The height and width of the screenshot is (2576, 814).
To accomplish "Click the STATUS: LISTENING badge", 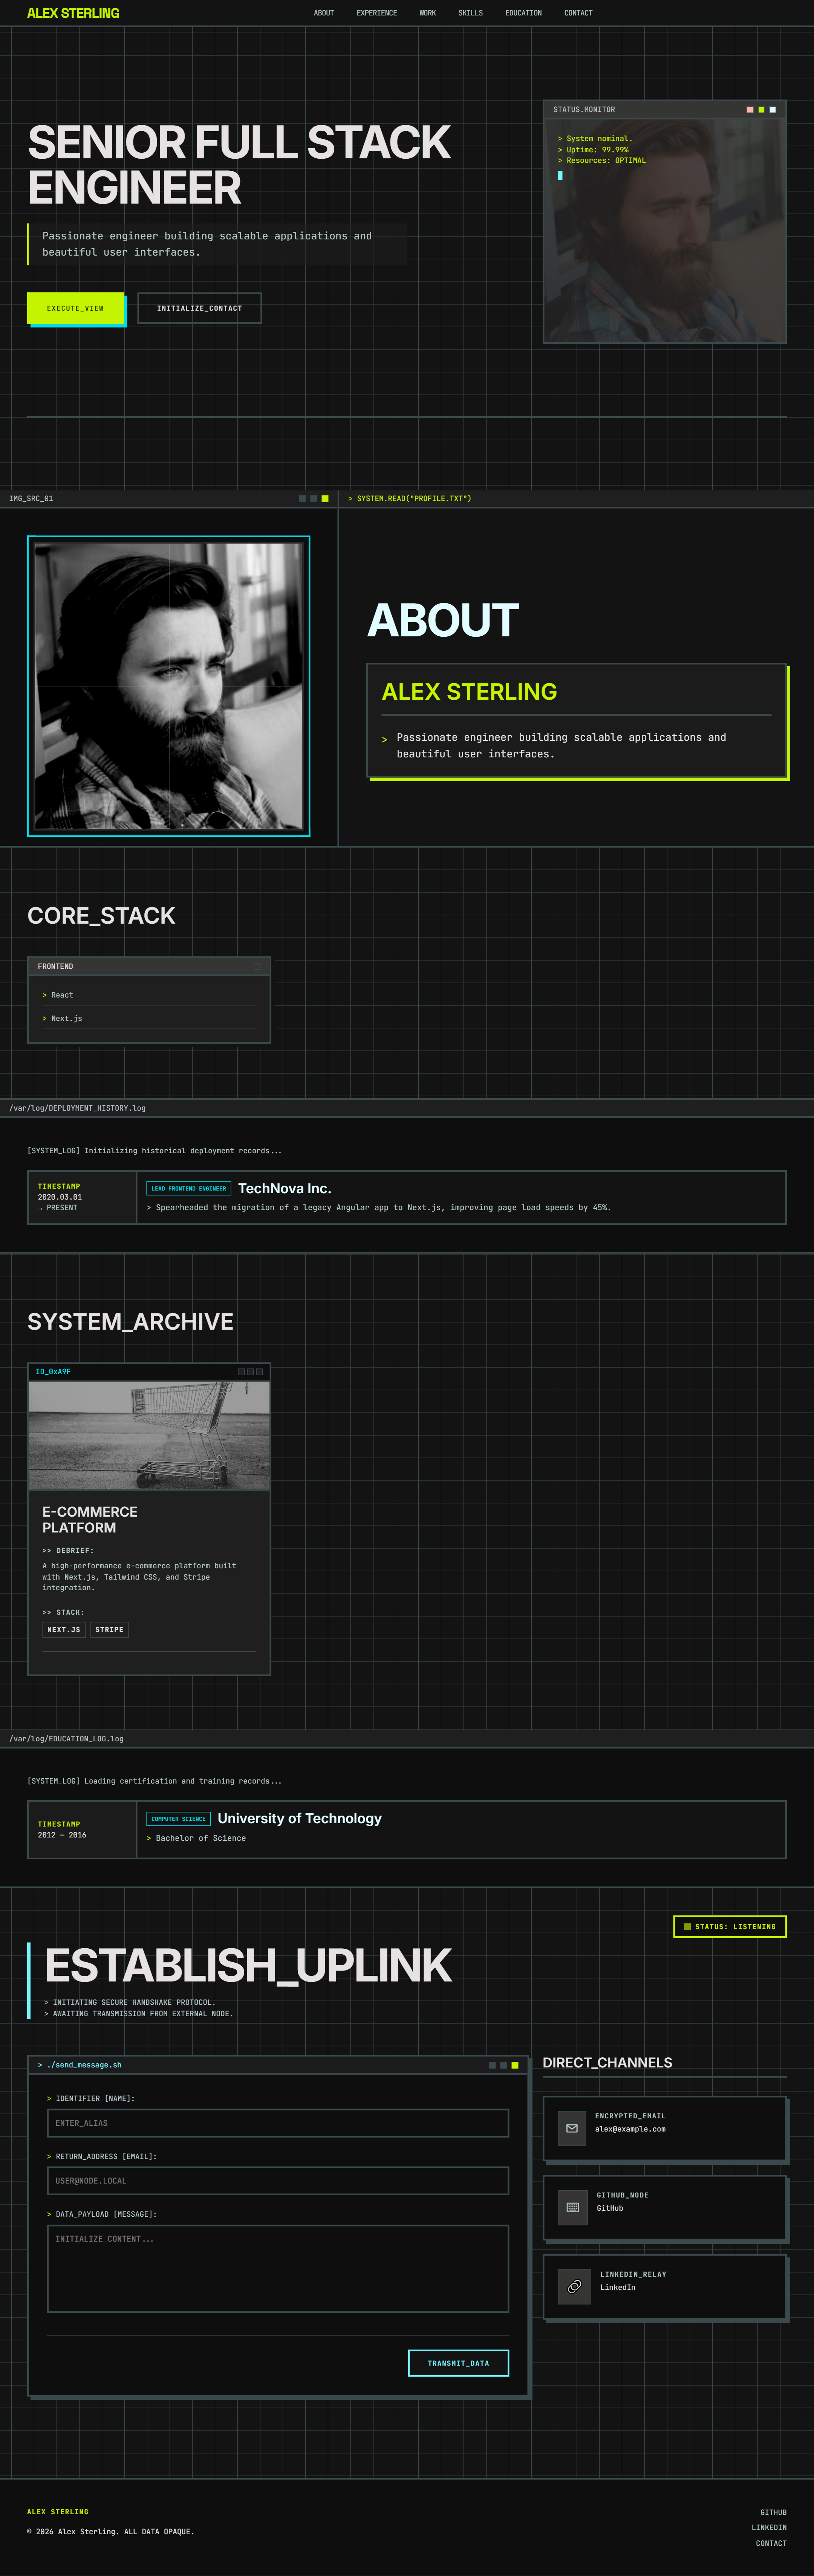I will tap(730, 1926).
